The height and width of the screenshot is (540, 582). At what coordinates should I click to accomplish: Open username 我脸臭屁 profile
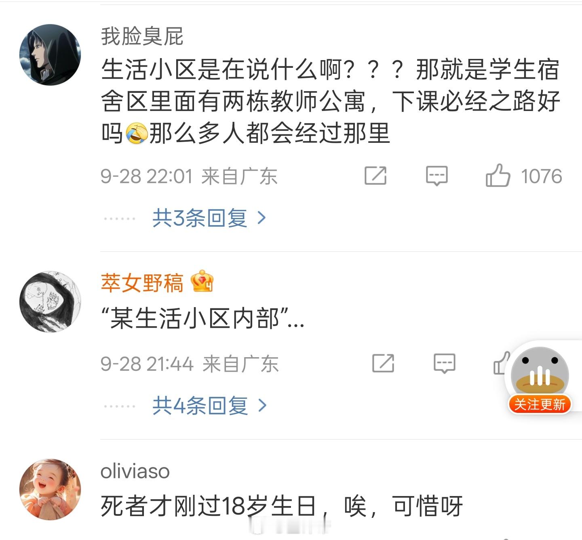(142, 36)
